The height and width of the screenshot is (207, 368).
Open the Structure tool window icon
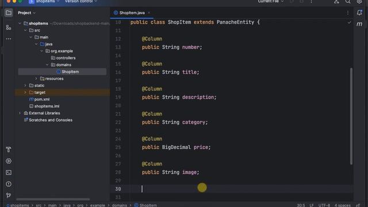click(9, 28)
